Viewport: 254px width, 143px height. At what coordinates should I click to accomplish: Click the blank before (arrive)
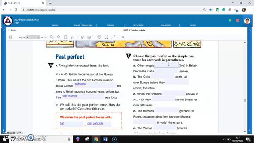[166, 71]
